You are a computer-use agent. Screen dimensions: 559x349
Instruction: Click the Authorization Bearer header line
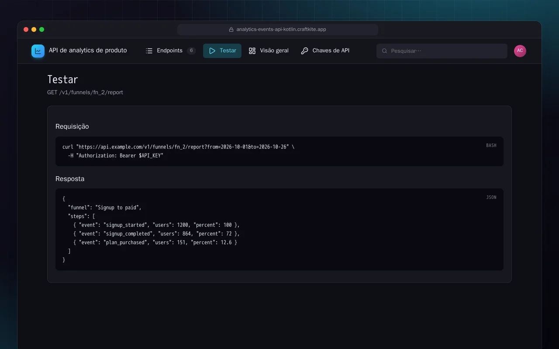[115, 156]
